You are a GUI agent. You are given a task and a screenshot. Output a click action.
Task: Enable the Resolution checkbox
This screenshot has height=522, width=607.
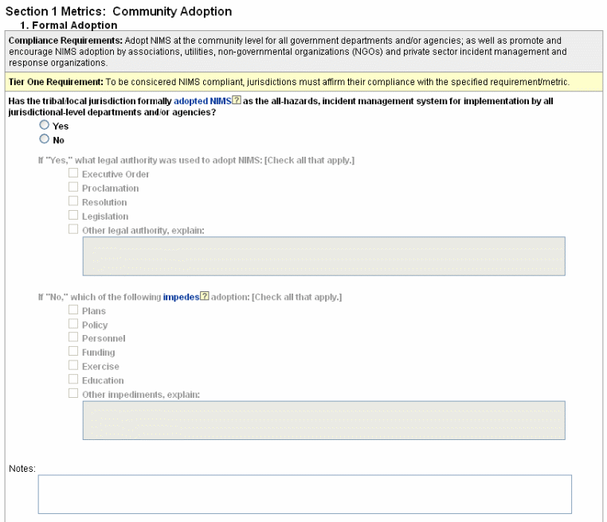pos(73,202)
